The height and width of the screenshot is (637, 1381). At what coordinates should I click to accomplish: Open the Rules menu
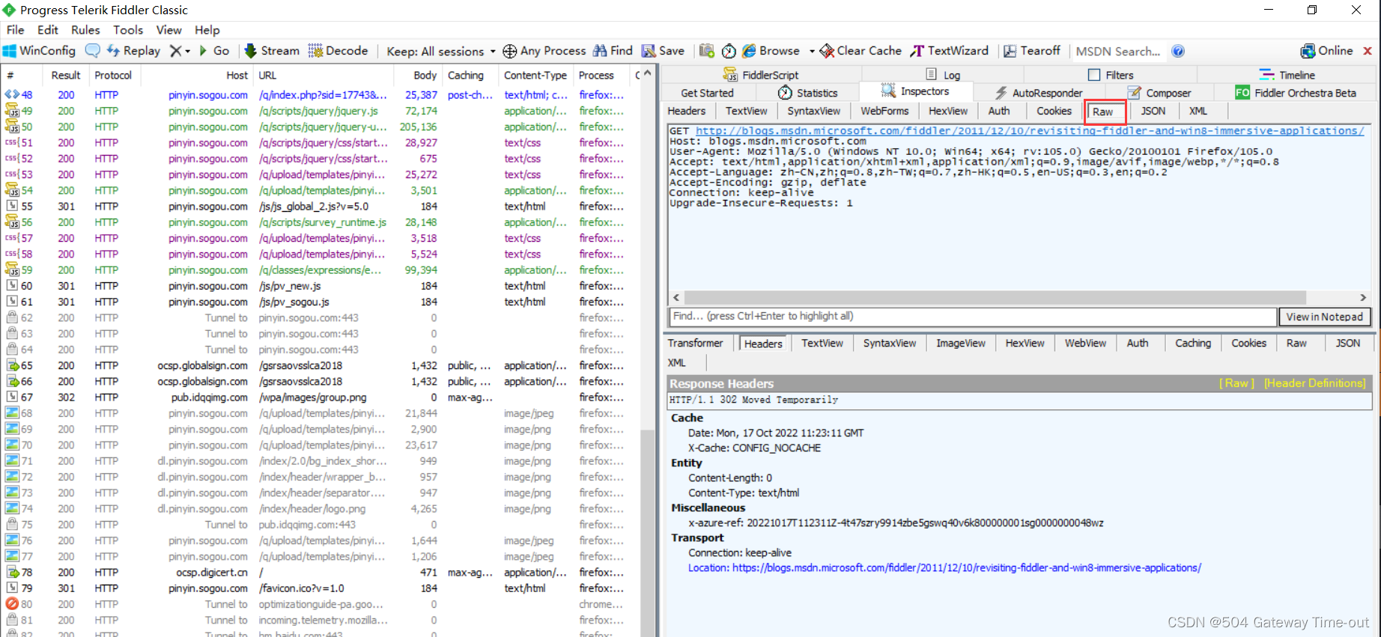click(x=85, y=30)
